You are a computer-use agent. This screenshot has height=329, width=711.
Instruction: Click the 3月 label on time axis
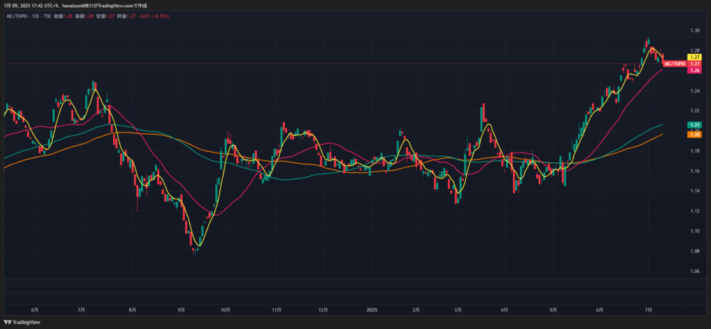[x=458, y=310]
